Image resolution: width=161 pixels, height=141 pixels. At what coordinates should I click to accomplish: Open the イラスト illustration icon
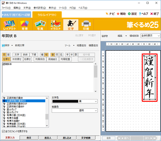[x=55, y=25]
